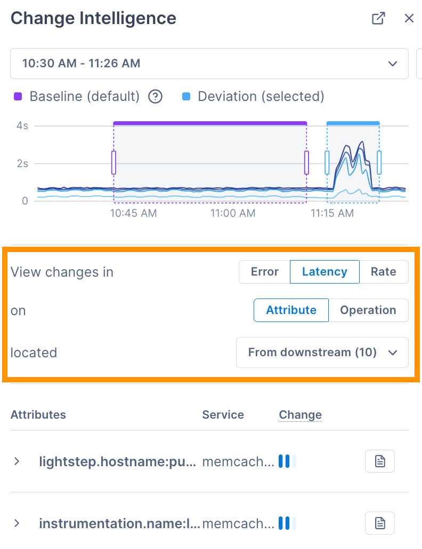Open the From downstream (10) dropdown
The image size is (422, 549).
coord(322,352)
